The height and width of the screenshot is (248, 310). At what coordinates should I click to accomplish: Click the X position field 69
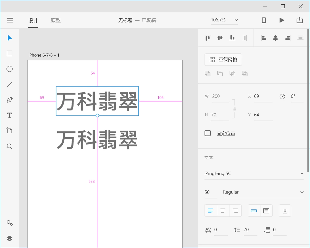pos(263,96)
